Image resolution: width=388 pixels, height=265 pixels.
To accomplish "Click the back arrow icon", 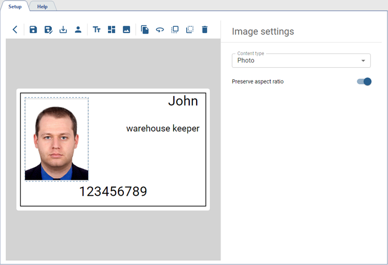I will (15, 29).
